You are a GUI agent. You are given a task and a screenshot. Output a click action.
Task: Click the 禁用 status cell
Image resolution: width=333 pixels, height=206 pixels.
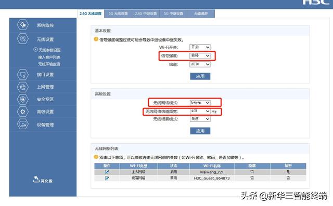[x=173, y=178]
